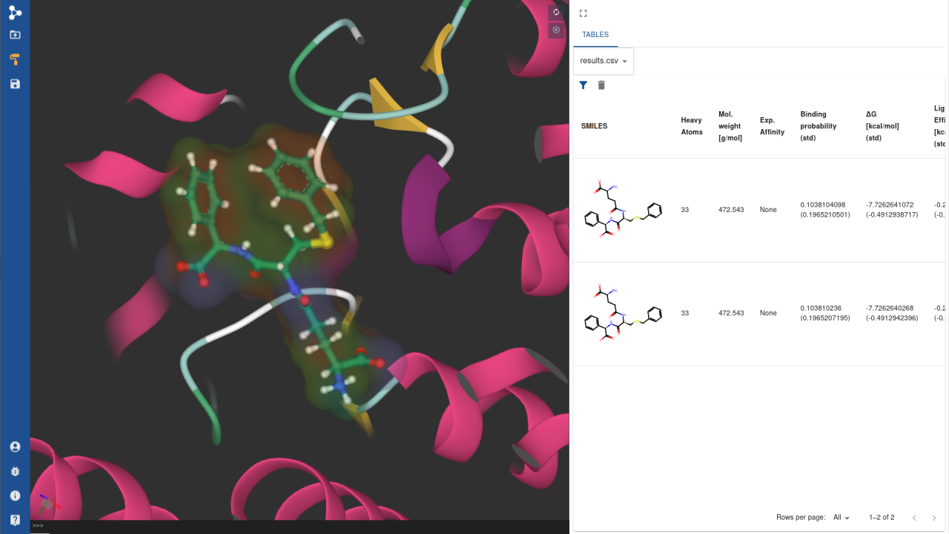Click the floppy disk save icon
This screenshot has width=949, height=534.
coord(15,84)
